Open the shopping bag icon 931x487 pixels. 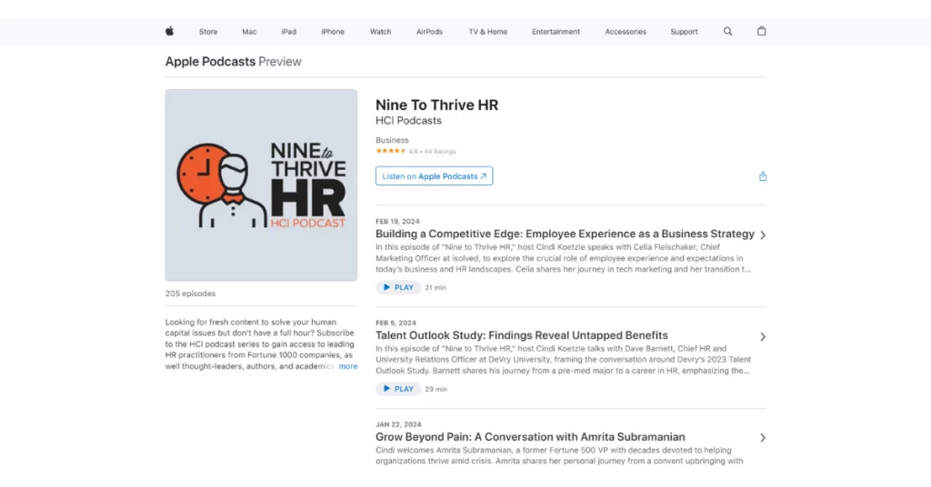(x=761, y=31)
